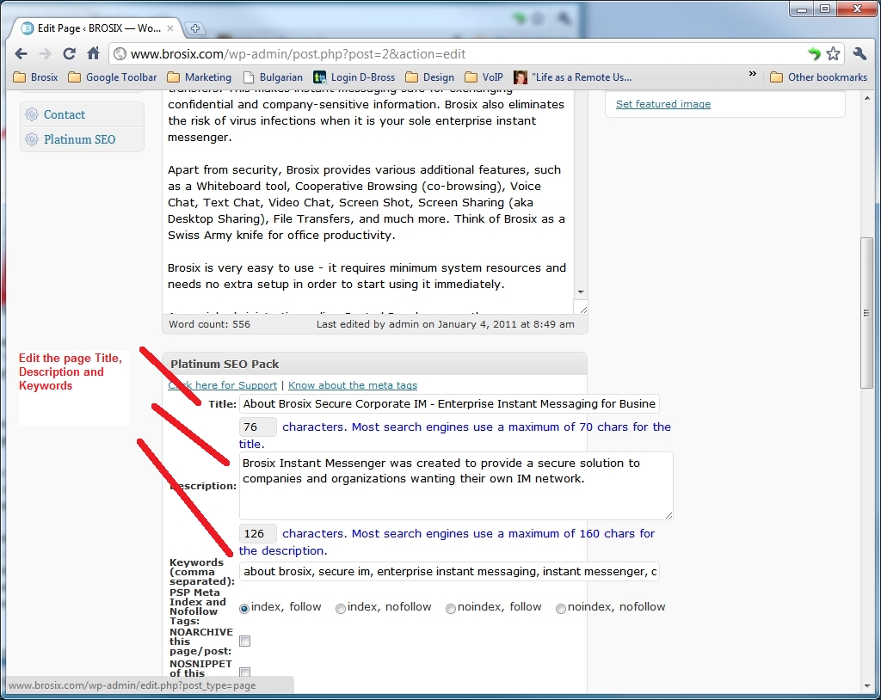Expand hidden bookmarks with the double chevron
This screenshot has height=700, width=881.
752,74
